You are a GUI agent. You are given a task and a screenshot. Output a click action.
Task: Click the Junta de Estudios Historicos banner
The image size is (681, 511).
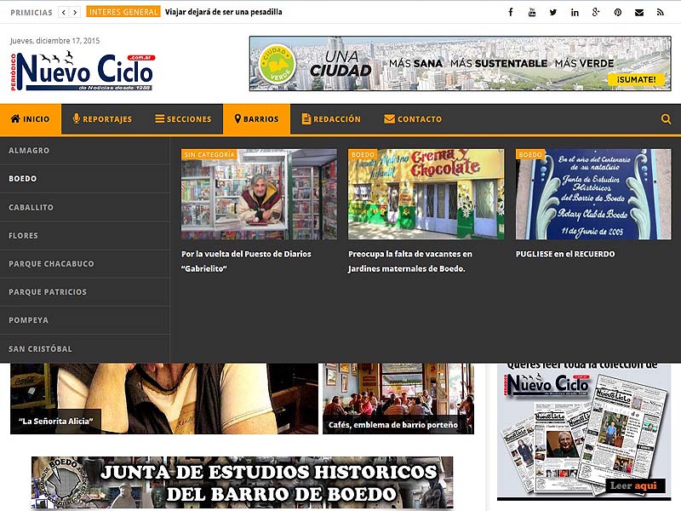pos(243,483)
